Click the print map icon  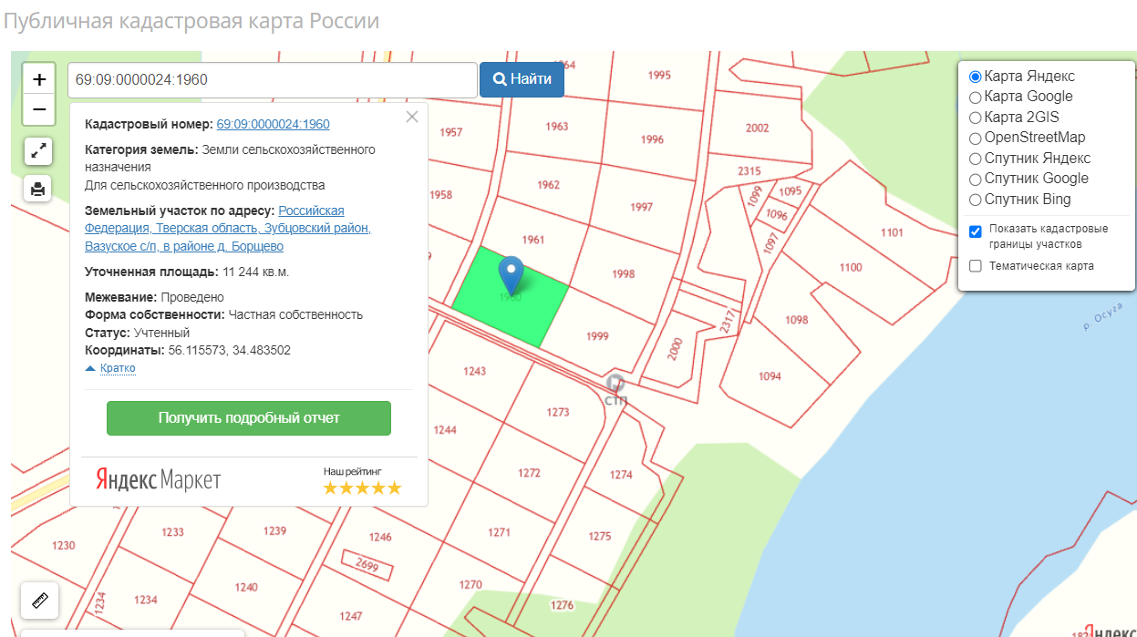(x=38, y=189)
